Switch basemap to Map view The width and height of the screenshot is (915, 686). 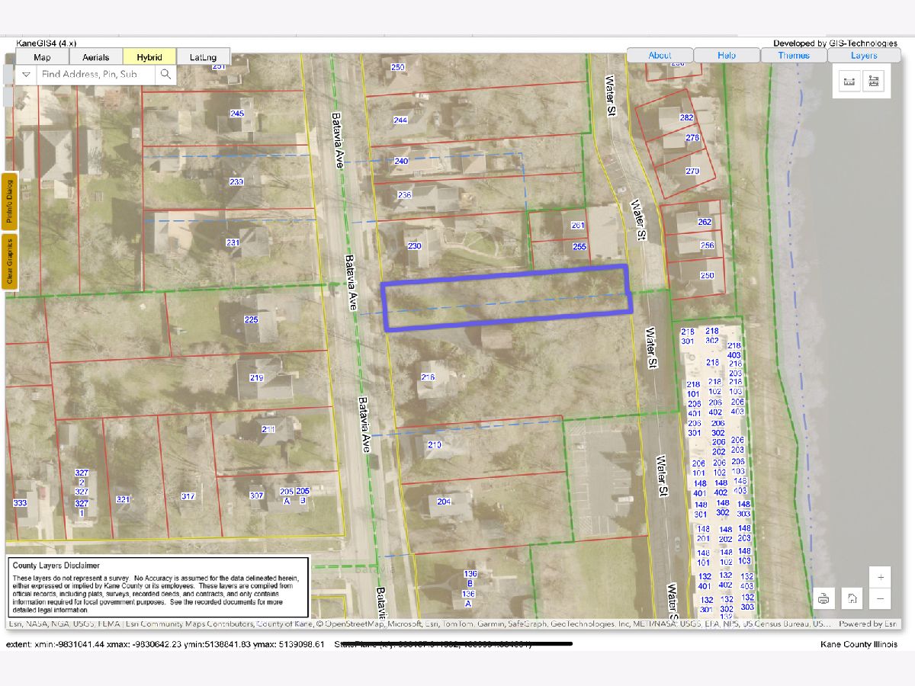(x=42, y=57)
